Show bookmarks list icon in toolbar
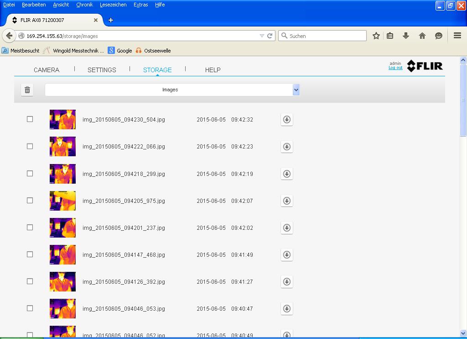The width and height of the screenshot is (467, 339). pyautogui.click(x=390, y=36)
